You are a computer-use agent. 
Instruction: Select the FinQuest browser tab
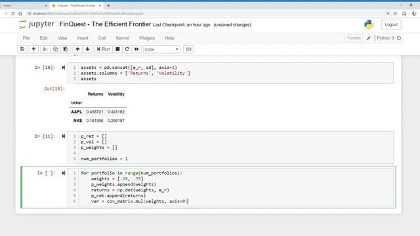point(76,5)
